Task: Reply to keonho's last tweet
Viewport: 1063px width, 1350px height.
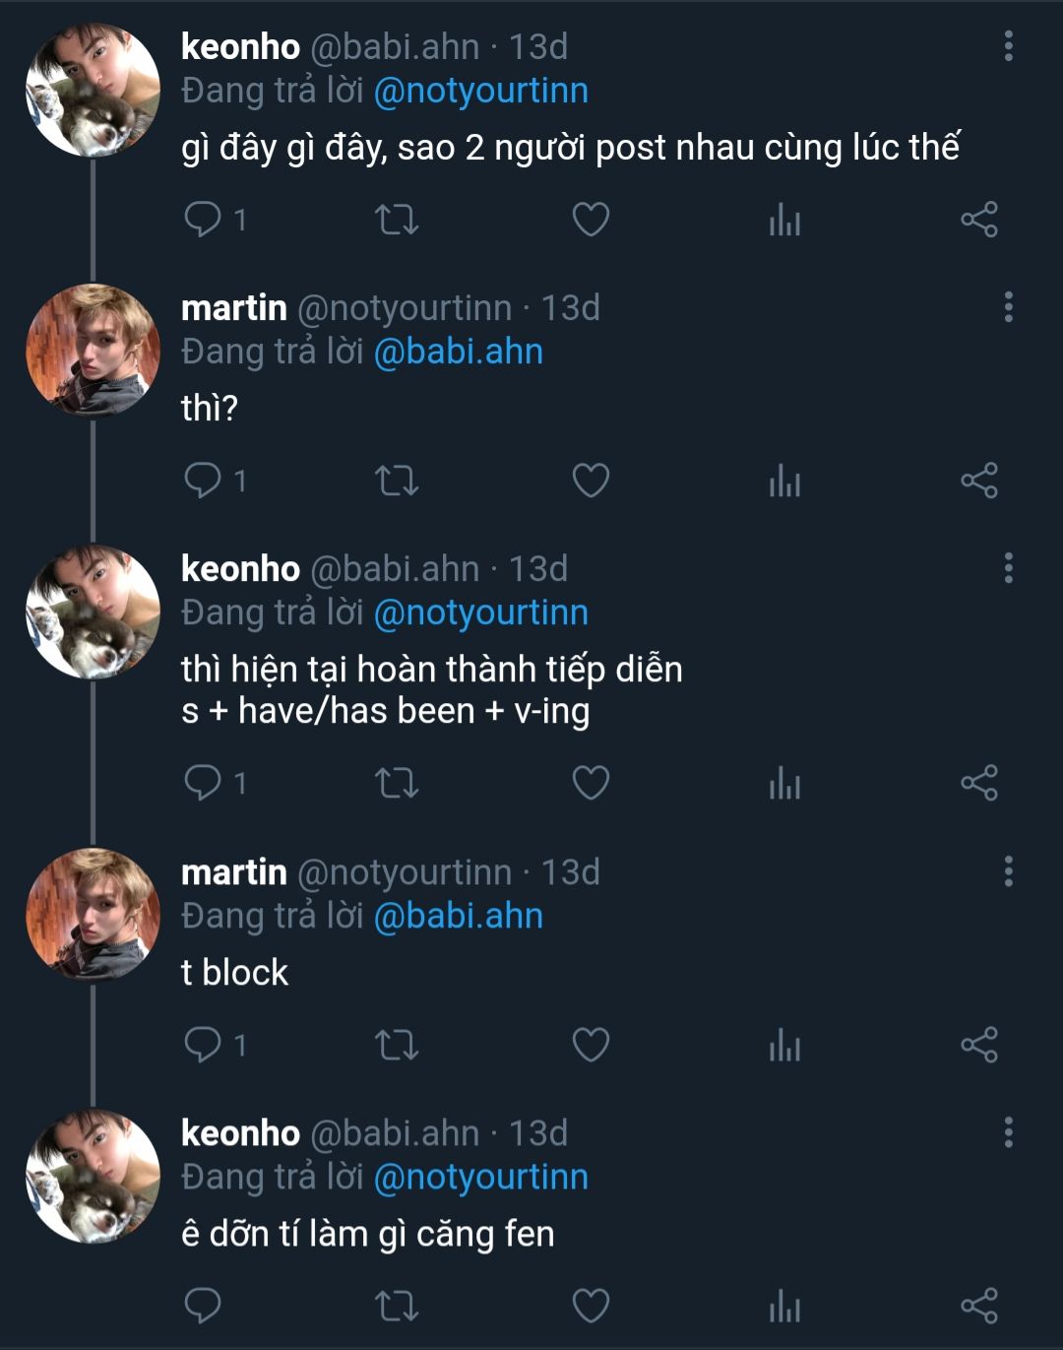Action: pos(203,1306)
